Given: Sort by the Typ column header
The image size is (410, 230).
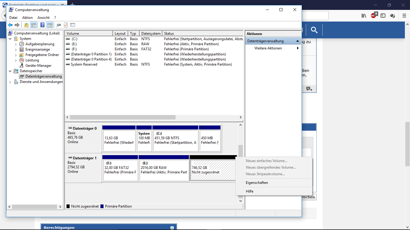Looking at the screenshot, I should click(x=134, y=34).
